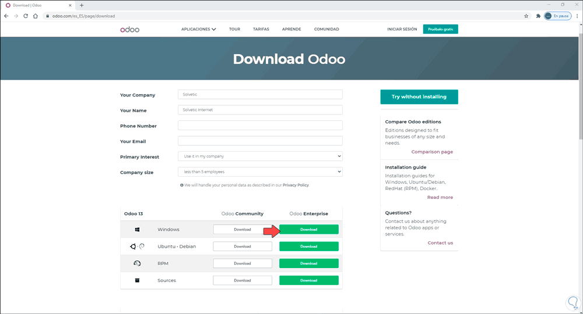Open the Aprende menu item
The image size is (583, 314).
(x=291, y=29)
